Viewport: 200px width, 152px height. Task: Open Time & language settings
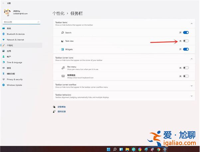21,62
